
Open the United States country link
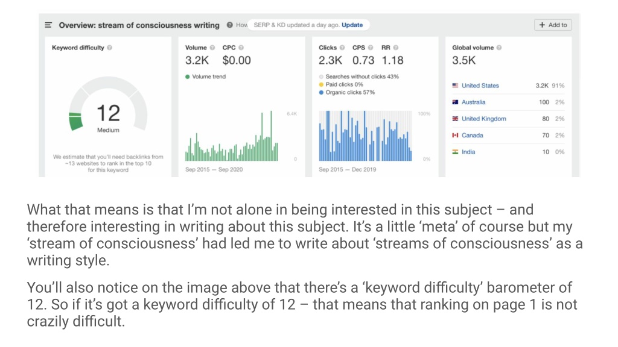[480, 86]
